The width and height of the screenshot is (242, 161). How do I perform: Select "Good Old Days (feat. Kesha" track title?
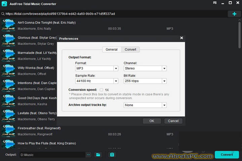click(x=37, y=98)
